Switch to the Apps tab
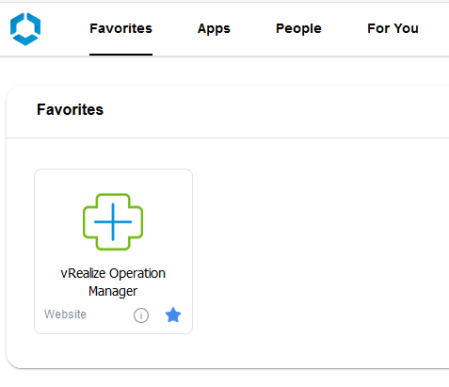 coord(214,28)
